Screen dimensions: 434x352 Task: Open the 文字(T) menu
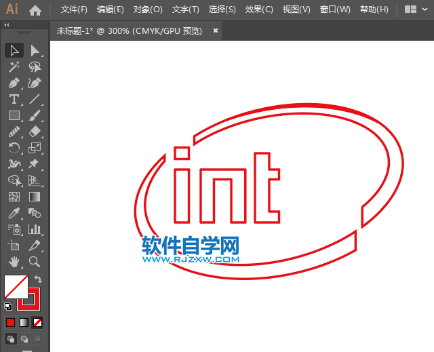(x=185, y=9)
